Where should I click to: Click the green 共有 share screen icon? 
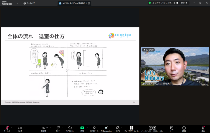pos(82,128)
